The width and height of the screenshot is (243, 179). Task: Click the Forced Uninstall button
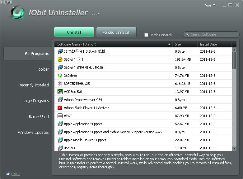(116, 32)
